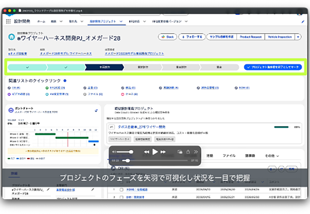The image size is (310, 214).
Task: Click picture-in-picture icon in video player
Action: tap(180, 152)
